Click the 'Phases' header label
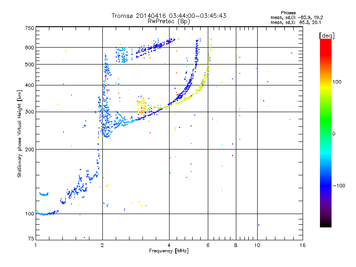356x267 pixels. click(288, 13)
